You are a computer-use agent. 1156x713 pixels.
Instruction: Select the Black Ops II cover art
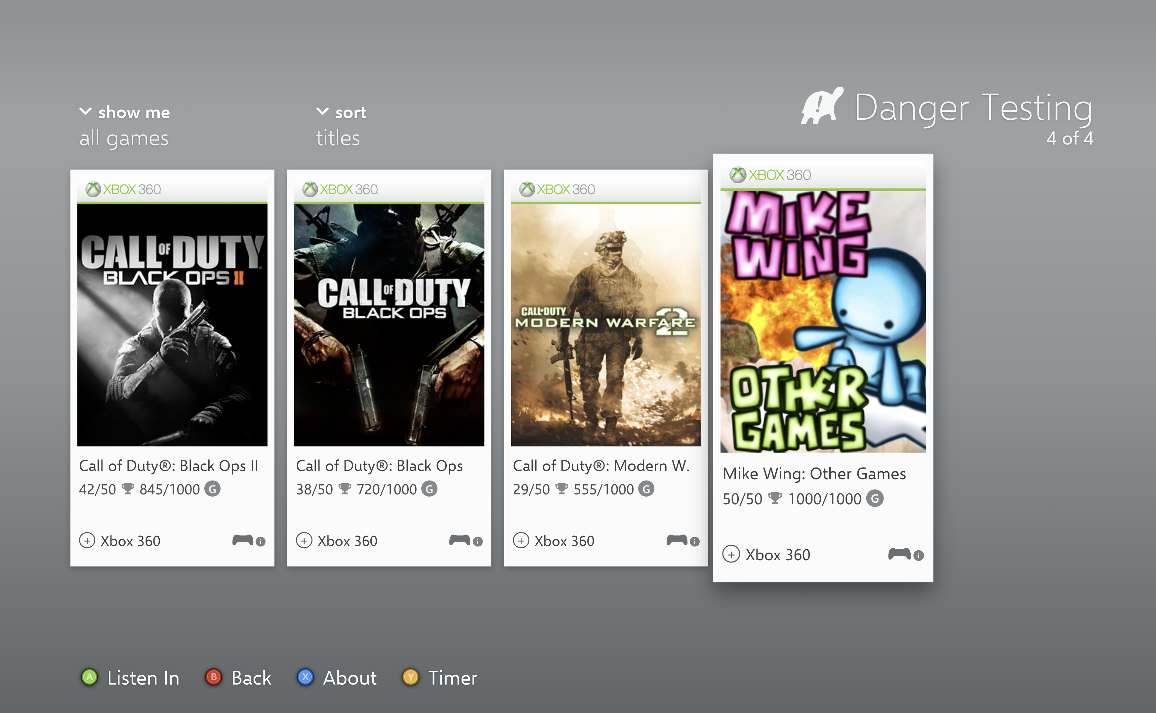coord(173,325)
